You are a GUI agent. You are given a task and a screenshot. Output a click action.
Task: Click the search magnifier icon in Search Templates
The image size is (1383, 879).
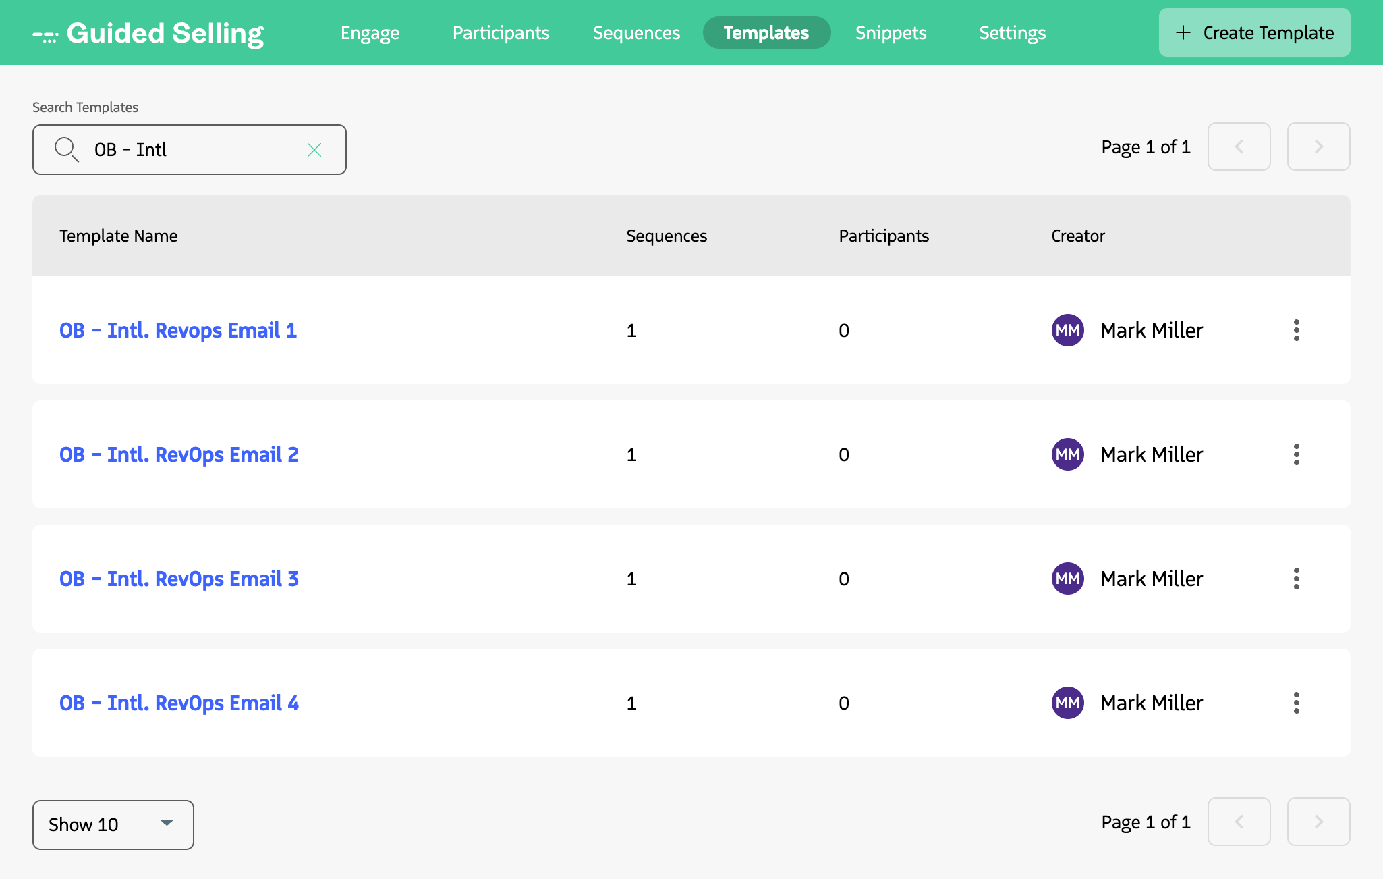pos(66,149)
